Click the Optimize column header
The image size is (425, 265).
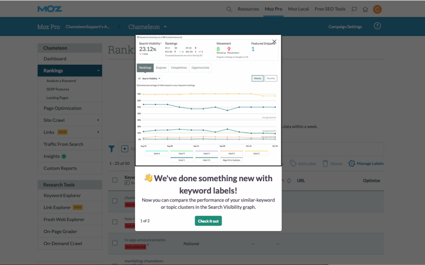[371, 181]
